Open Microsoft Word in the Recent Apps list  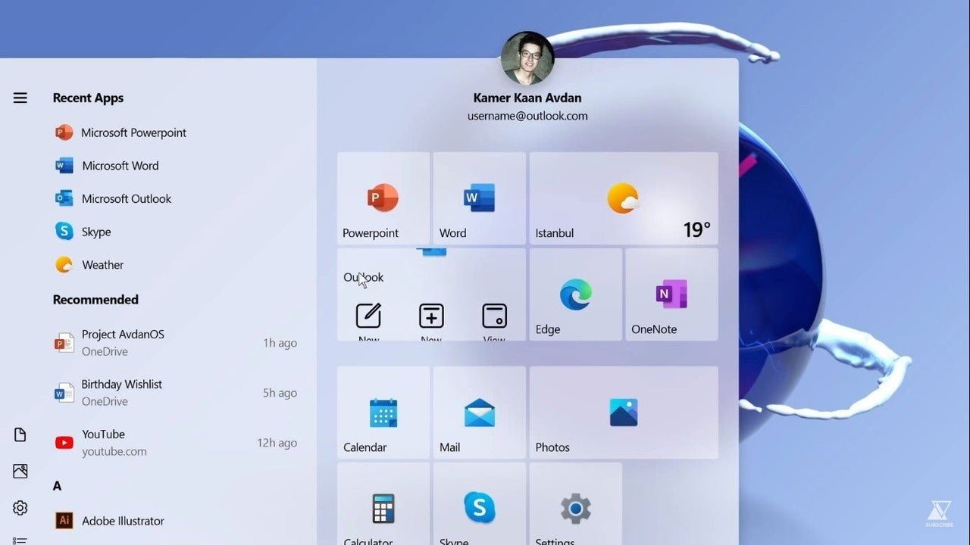coord(107,166)
